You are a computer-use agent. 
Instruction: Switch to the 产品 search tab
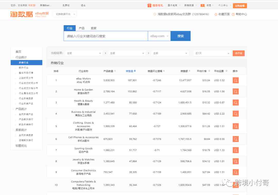82,28
